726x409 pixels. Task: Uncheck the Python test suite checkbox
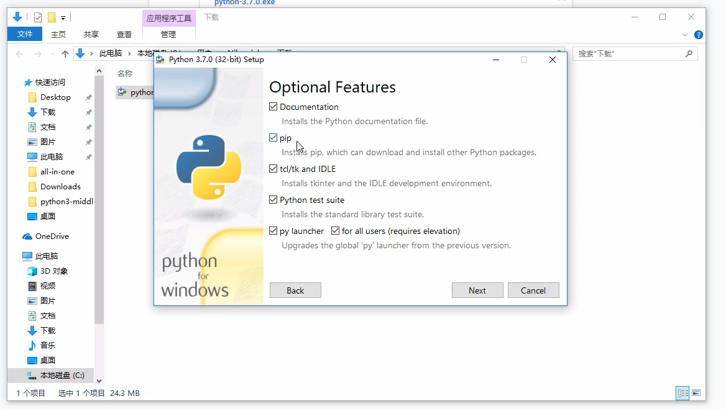[273, 200]
